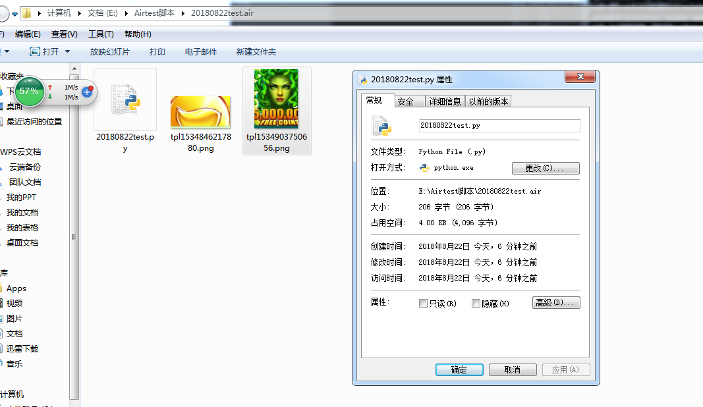Click 打印 in the toolbar
The image size is (703, 407).
point(157,51)
